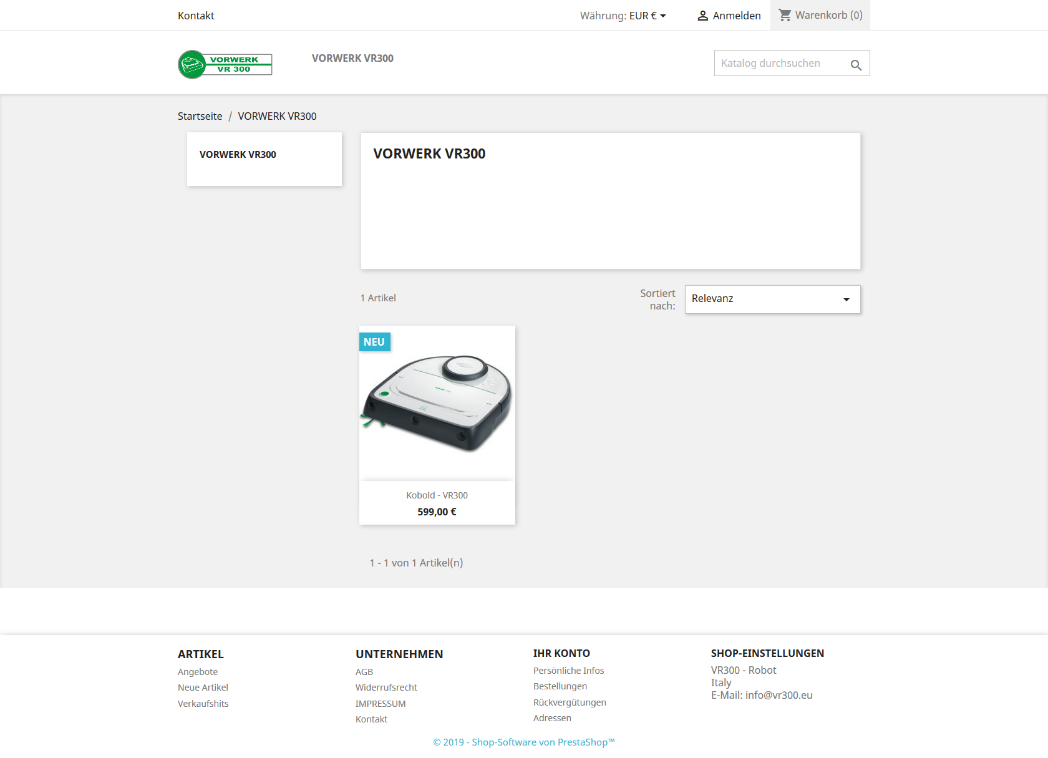Open the Bestellungen footer link
The width and height of the screenshot is (1048, 758).
[x=560, y=686]
